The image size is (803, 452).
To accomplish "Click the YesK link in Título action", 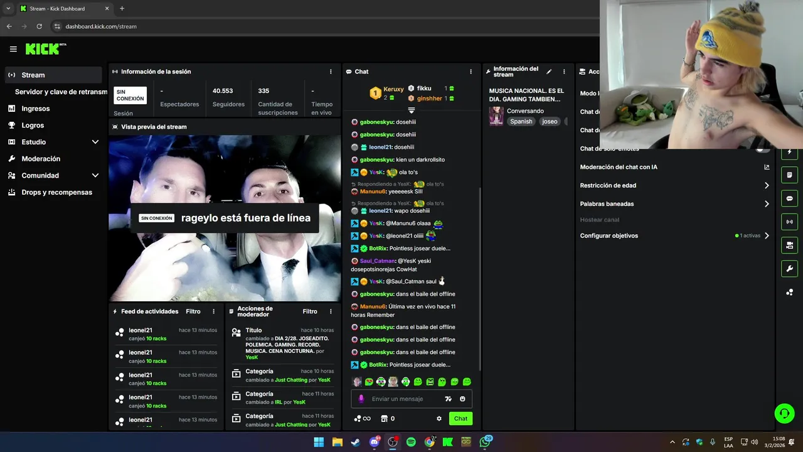I will 252,357.
